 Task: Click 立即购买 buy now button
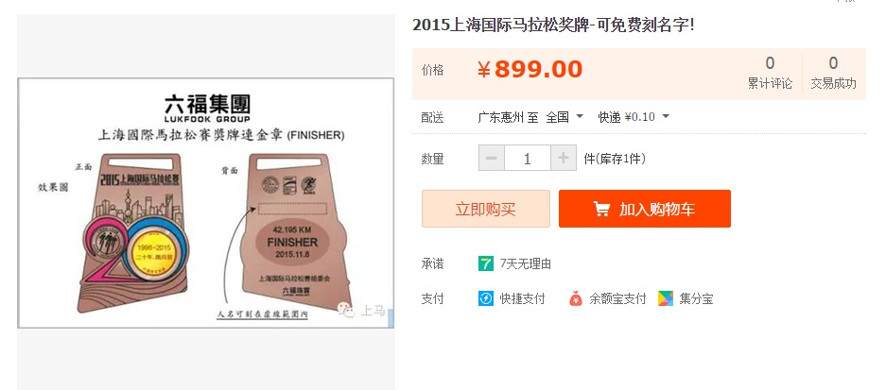[x=486, y=209]
